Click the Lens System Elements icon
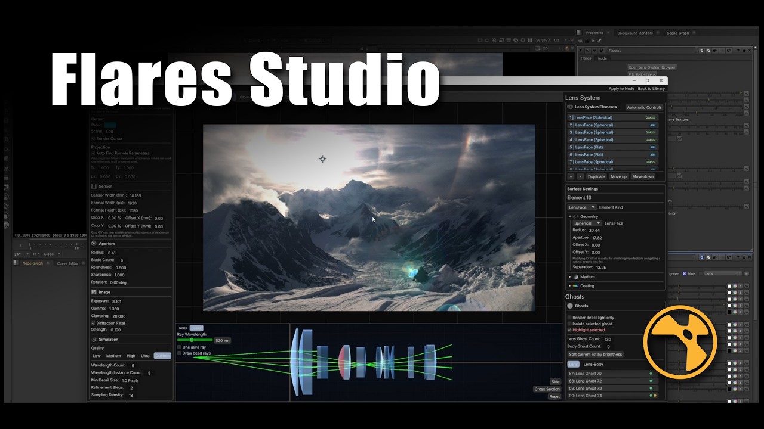Viewport: 764px width, 429px height. click(x=570, y=107)
